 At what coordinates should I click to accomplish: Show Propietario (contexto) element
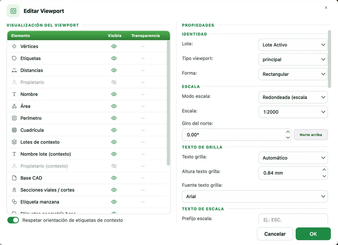point(114,166)
